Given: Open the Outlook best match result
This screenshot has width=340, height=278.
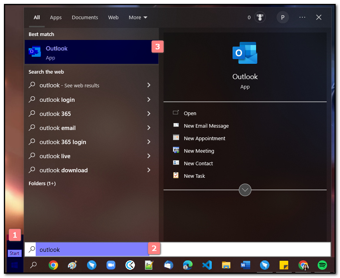Looking at the screenshot, I should click(91, 52).
